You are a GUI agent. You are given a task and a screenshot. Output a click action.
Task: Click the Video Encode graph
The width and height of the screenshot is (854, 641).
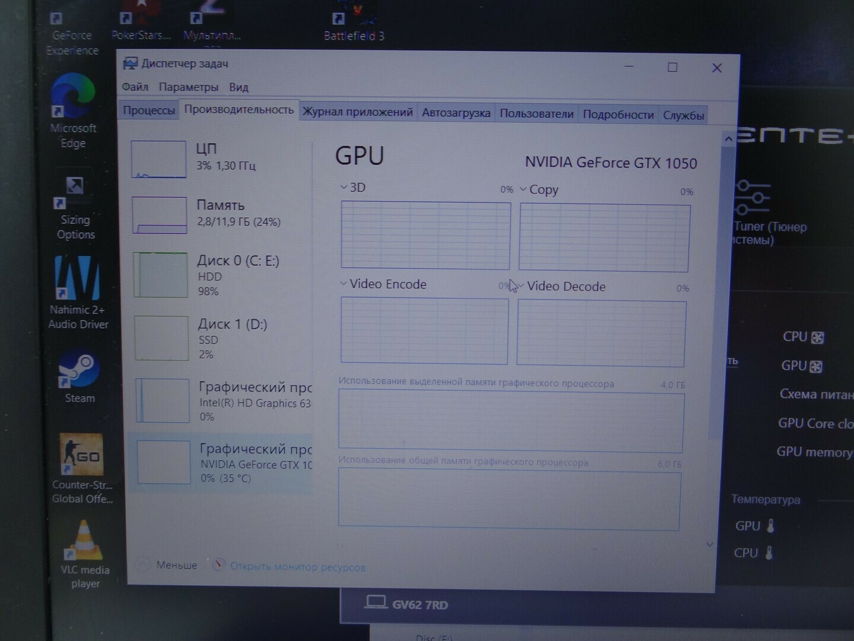[424, 331]
